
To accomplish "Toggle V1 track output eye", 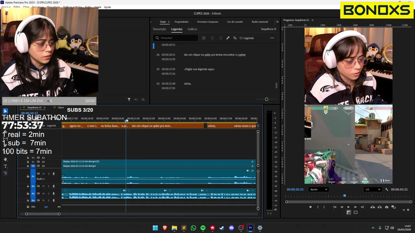I will point(43,166).
